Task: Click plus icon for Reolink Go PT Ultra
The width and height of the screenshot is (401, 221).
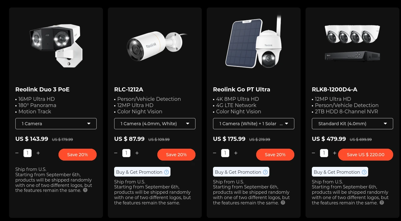Action: tap(236, 153)
